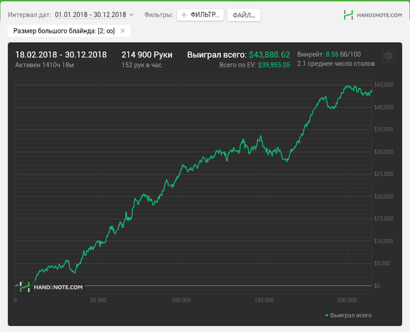Click the date span 18.02.2018 - 30.12.2018

(x=61, y=55)
